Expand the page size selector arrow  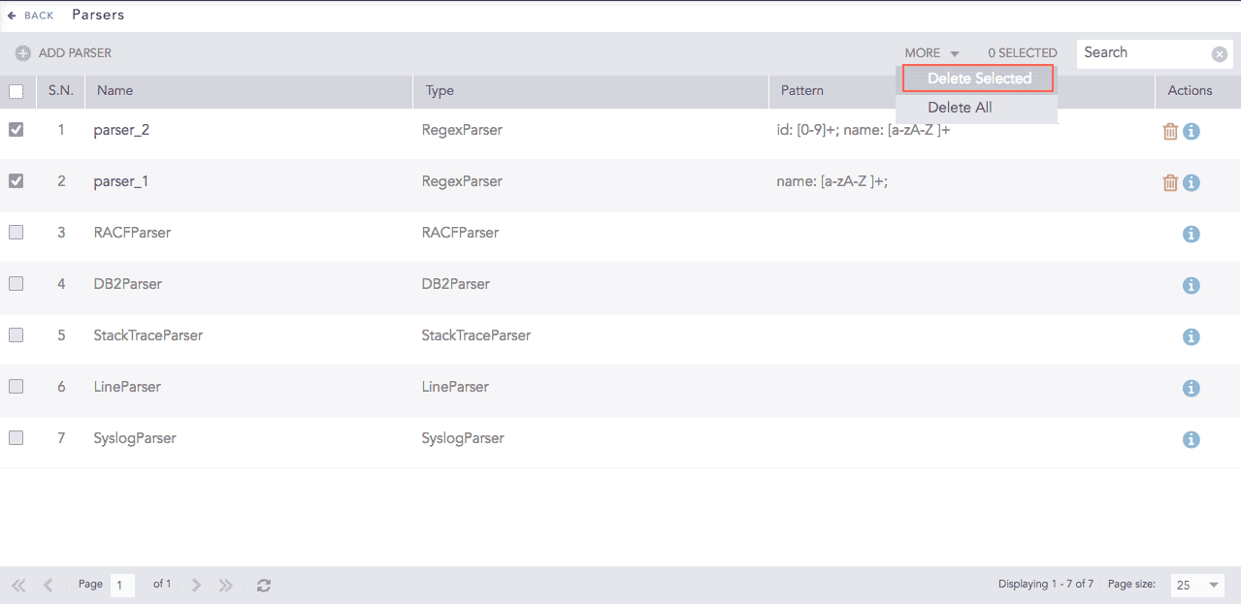click(x=1214, y=584)
